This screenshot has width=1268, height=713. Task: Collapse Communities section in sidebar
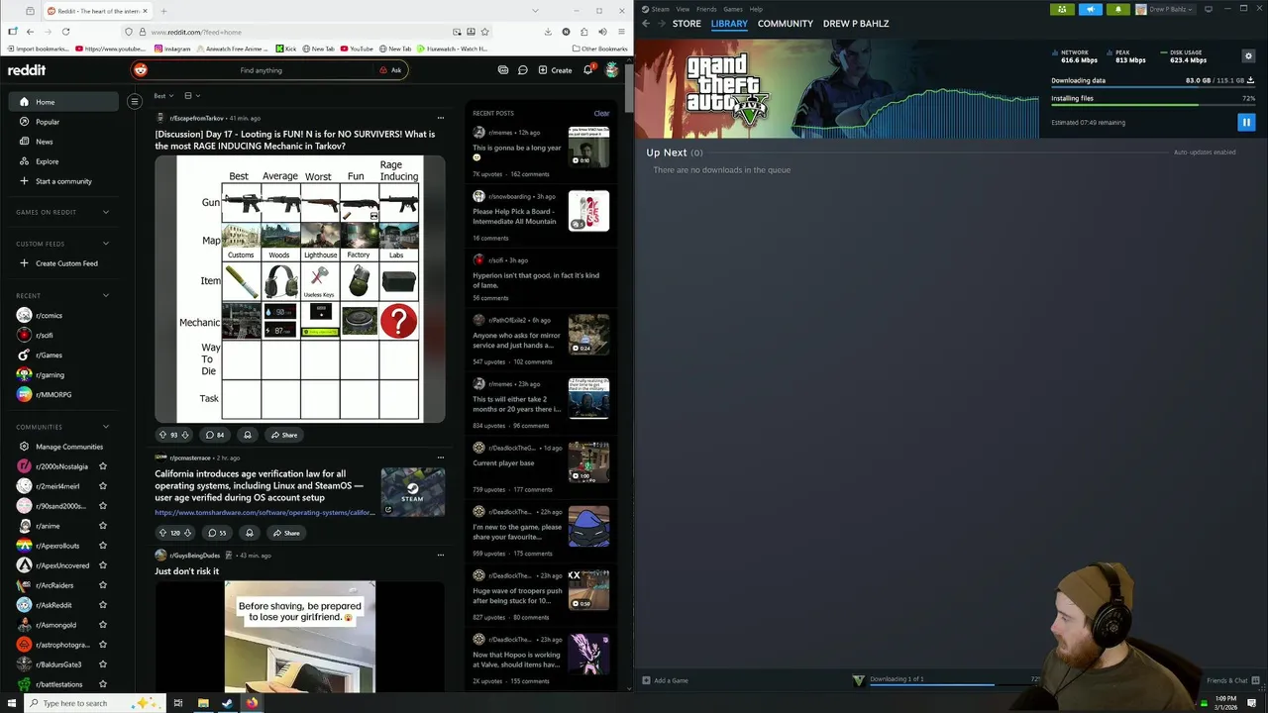pos(106,427)
